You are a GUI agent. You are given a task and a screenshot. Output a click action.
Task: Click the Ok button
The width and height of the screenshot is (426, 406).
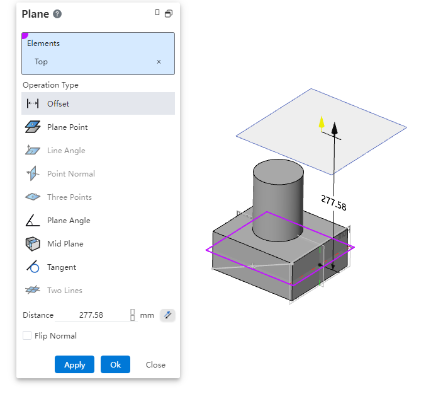(115, 364)
